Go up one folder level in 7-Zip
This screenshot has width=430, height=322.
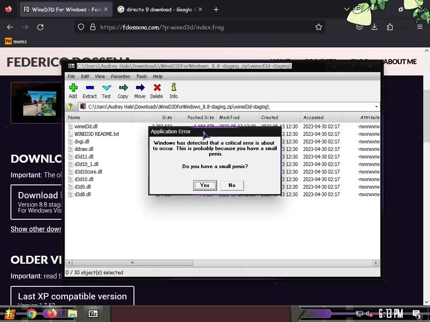pos(71,106)
